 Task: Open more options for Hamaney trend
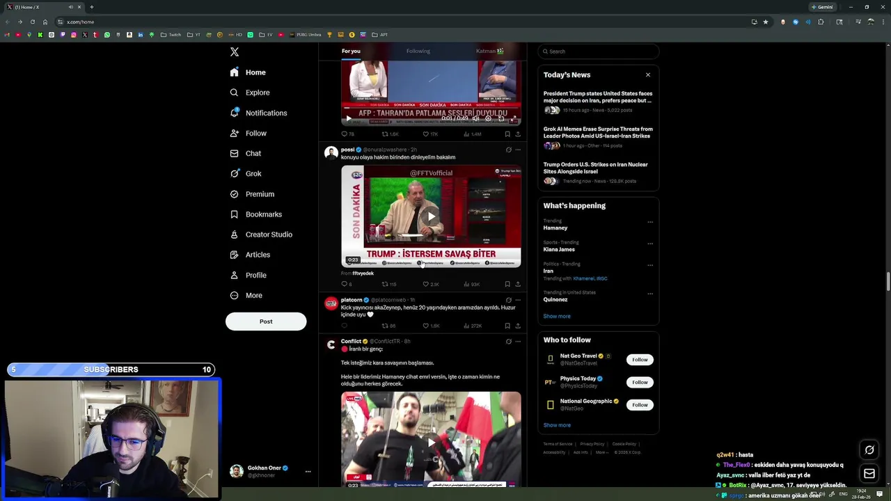pyautogui.click(x=650, y=222)
